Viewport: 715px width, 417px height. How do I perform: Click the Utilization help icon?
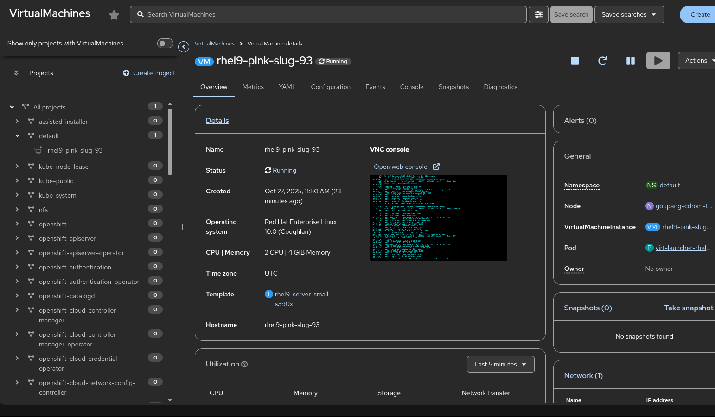tap(244, 364)
